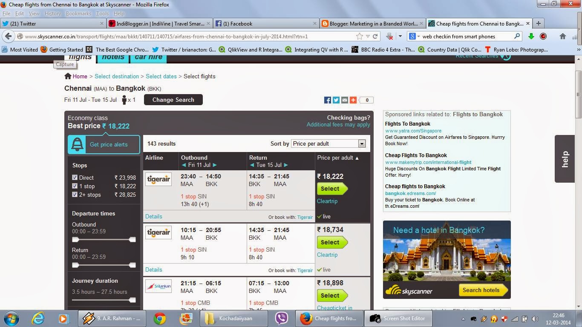Click the Get price alerts button
This screenshot has height=327, width=582.
coord(104,144)
